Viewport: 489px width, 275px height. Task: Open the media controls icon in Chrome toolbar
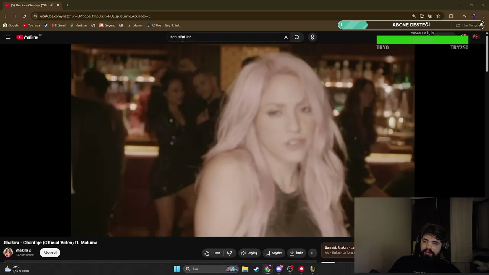point(465,16)
